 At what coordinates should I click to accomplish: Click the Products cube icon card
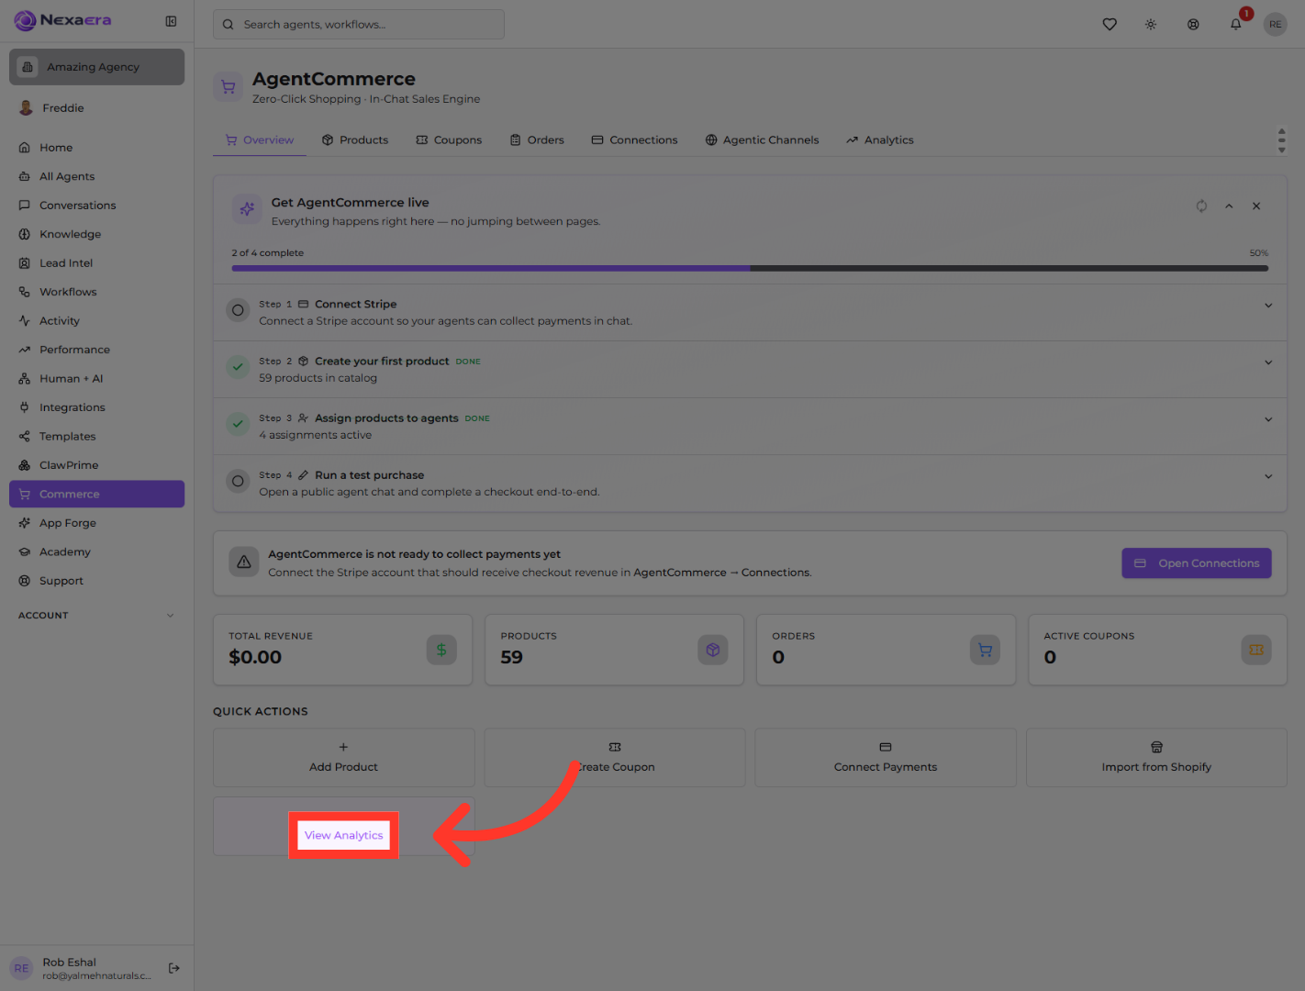713,650
